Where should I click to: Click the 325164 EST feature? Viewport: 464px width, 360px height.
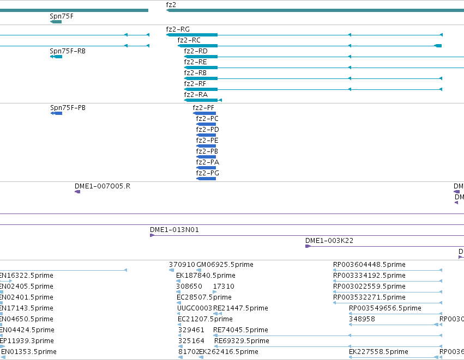click(x=179, y=346)
